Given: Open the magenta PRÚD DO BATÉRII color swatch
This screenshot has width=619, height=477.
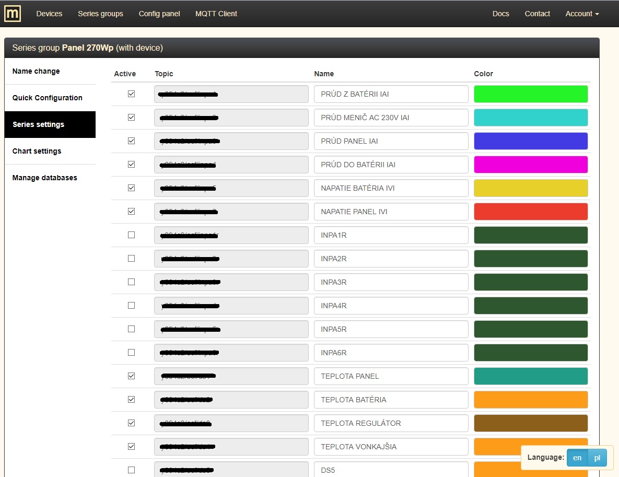Looking at the screenshot, I should tap(531, 165).
